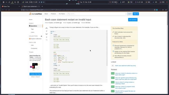Image resolution: width=169 pixels, height=95 pixels.
Task: Click the calendar workspace icon in top bar
Action: [x=18, y=2]
